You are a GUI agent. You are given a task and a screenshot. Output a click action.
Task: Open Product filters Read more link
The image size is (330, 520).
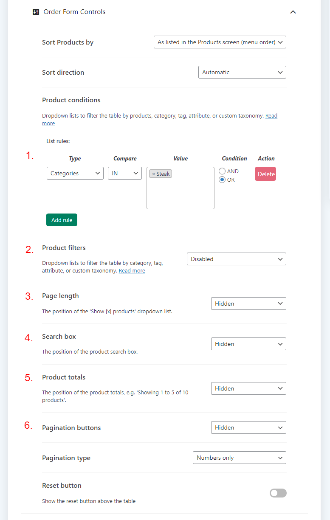[x=132, y=271]
